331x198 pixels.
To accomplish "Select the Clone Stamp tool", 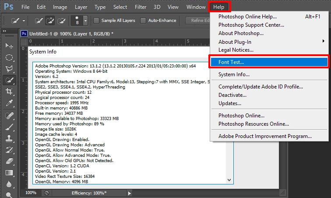I will point(9,138).
